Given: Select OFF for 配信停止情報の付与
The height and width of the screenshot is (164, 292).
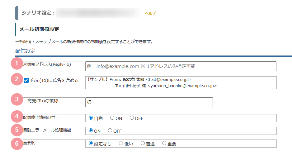Looking at the screenshot, I should tap(132, 118).
